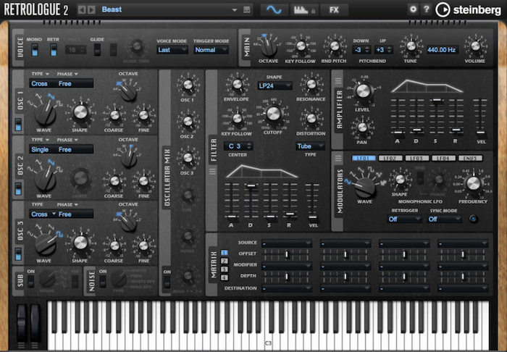
Task: Select the ENV3 modulator tab
Action: [x=469, y=158]
